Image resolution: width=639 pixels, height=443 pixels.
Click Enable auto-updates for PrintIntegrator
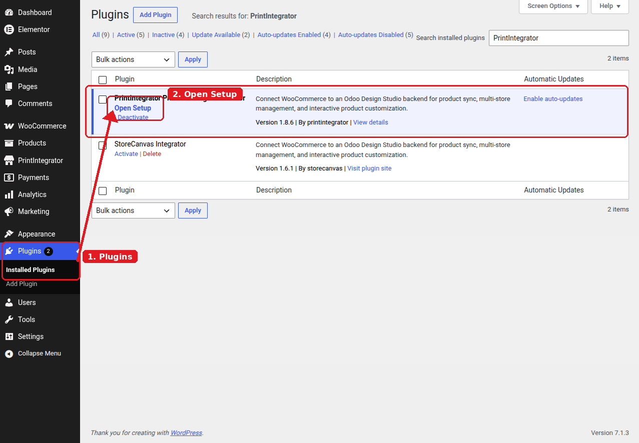[x=553, y=99]
